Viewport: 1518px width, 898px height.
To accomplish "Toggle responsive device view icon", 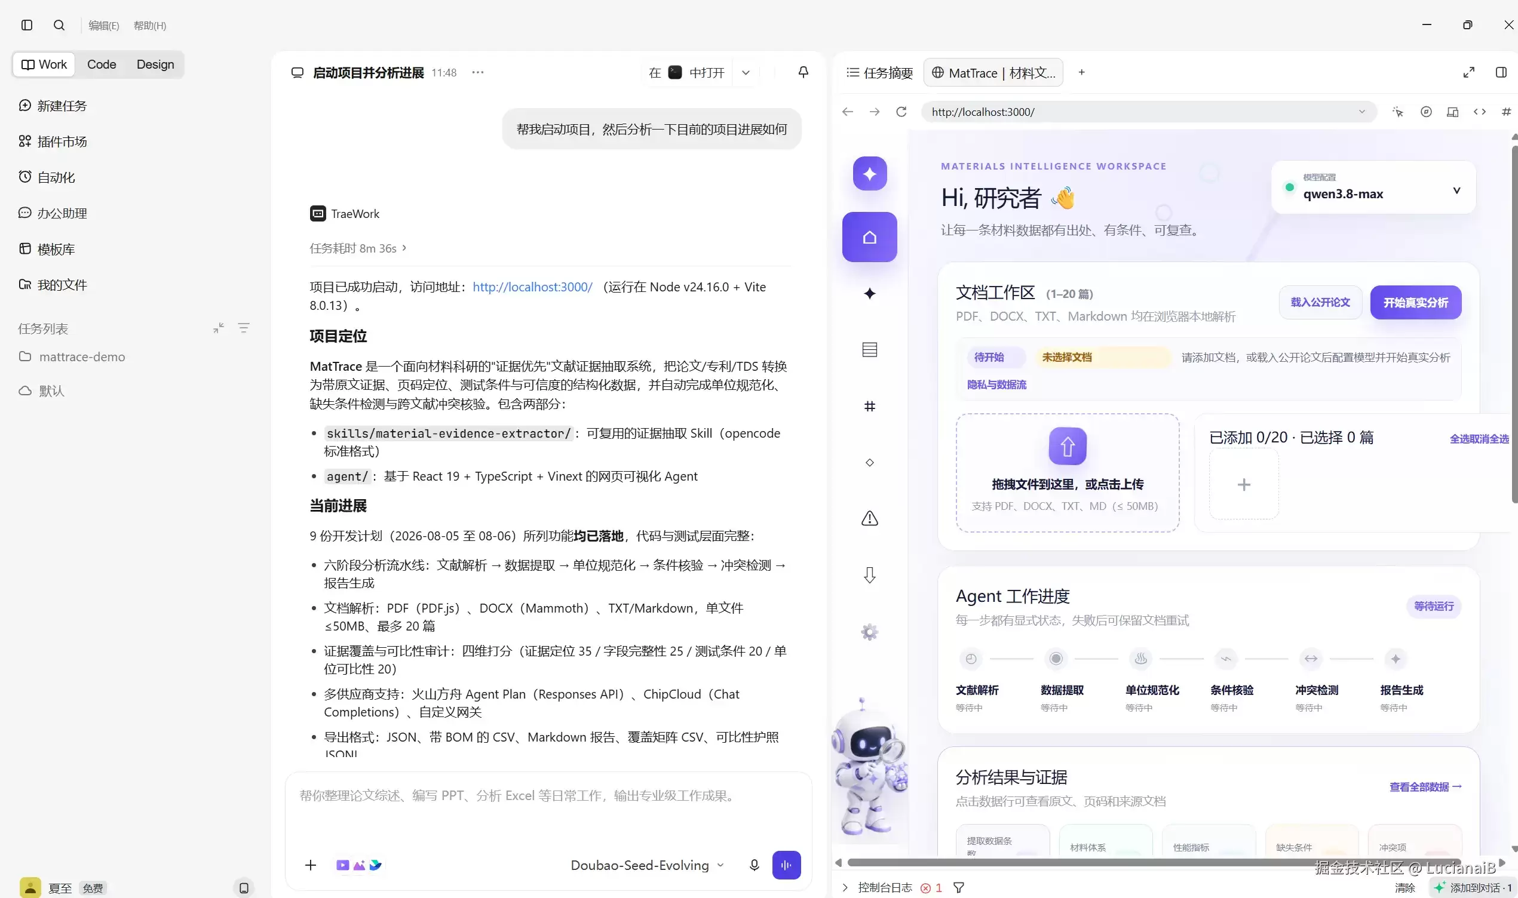I will (x=1452, y=111).
